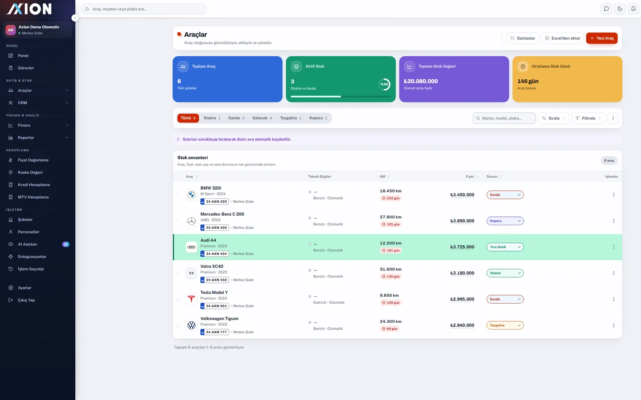Open Şubeler page

(x=38, y=220)
